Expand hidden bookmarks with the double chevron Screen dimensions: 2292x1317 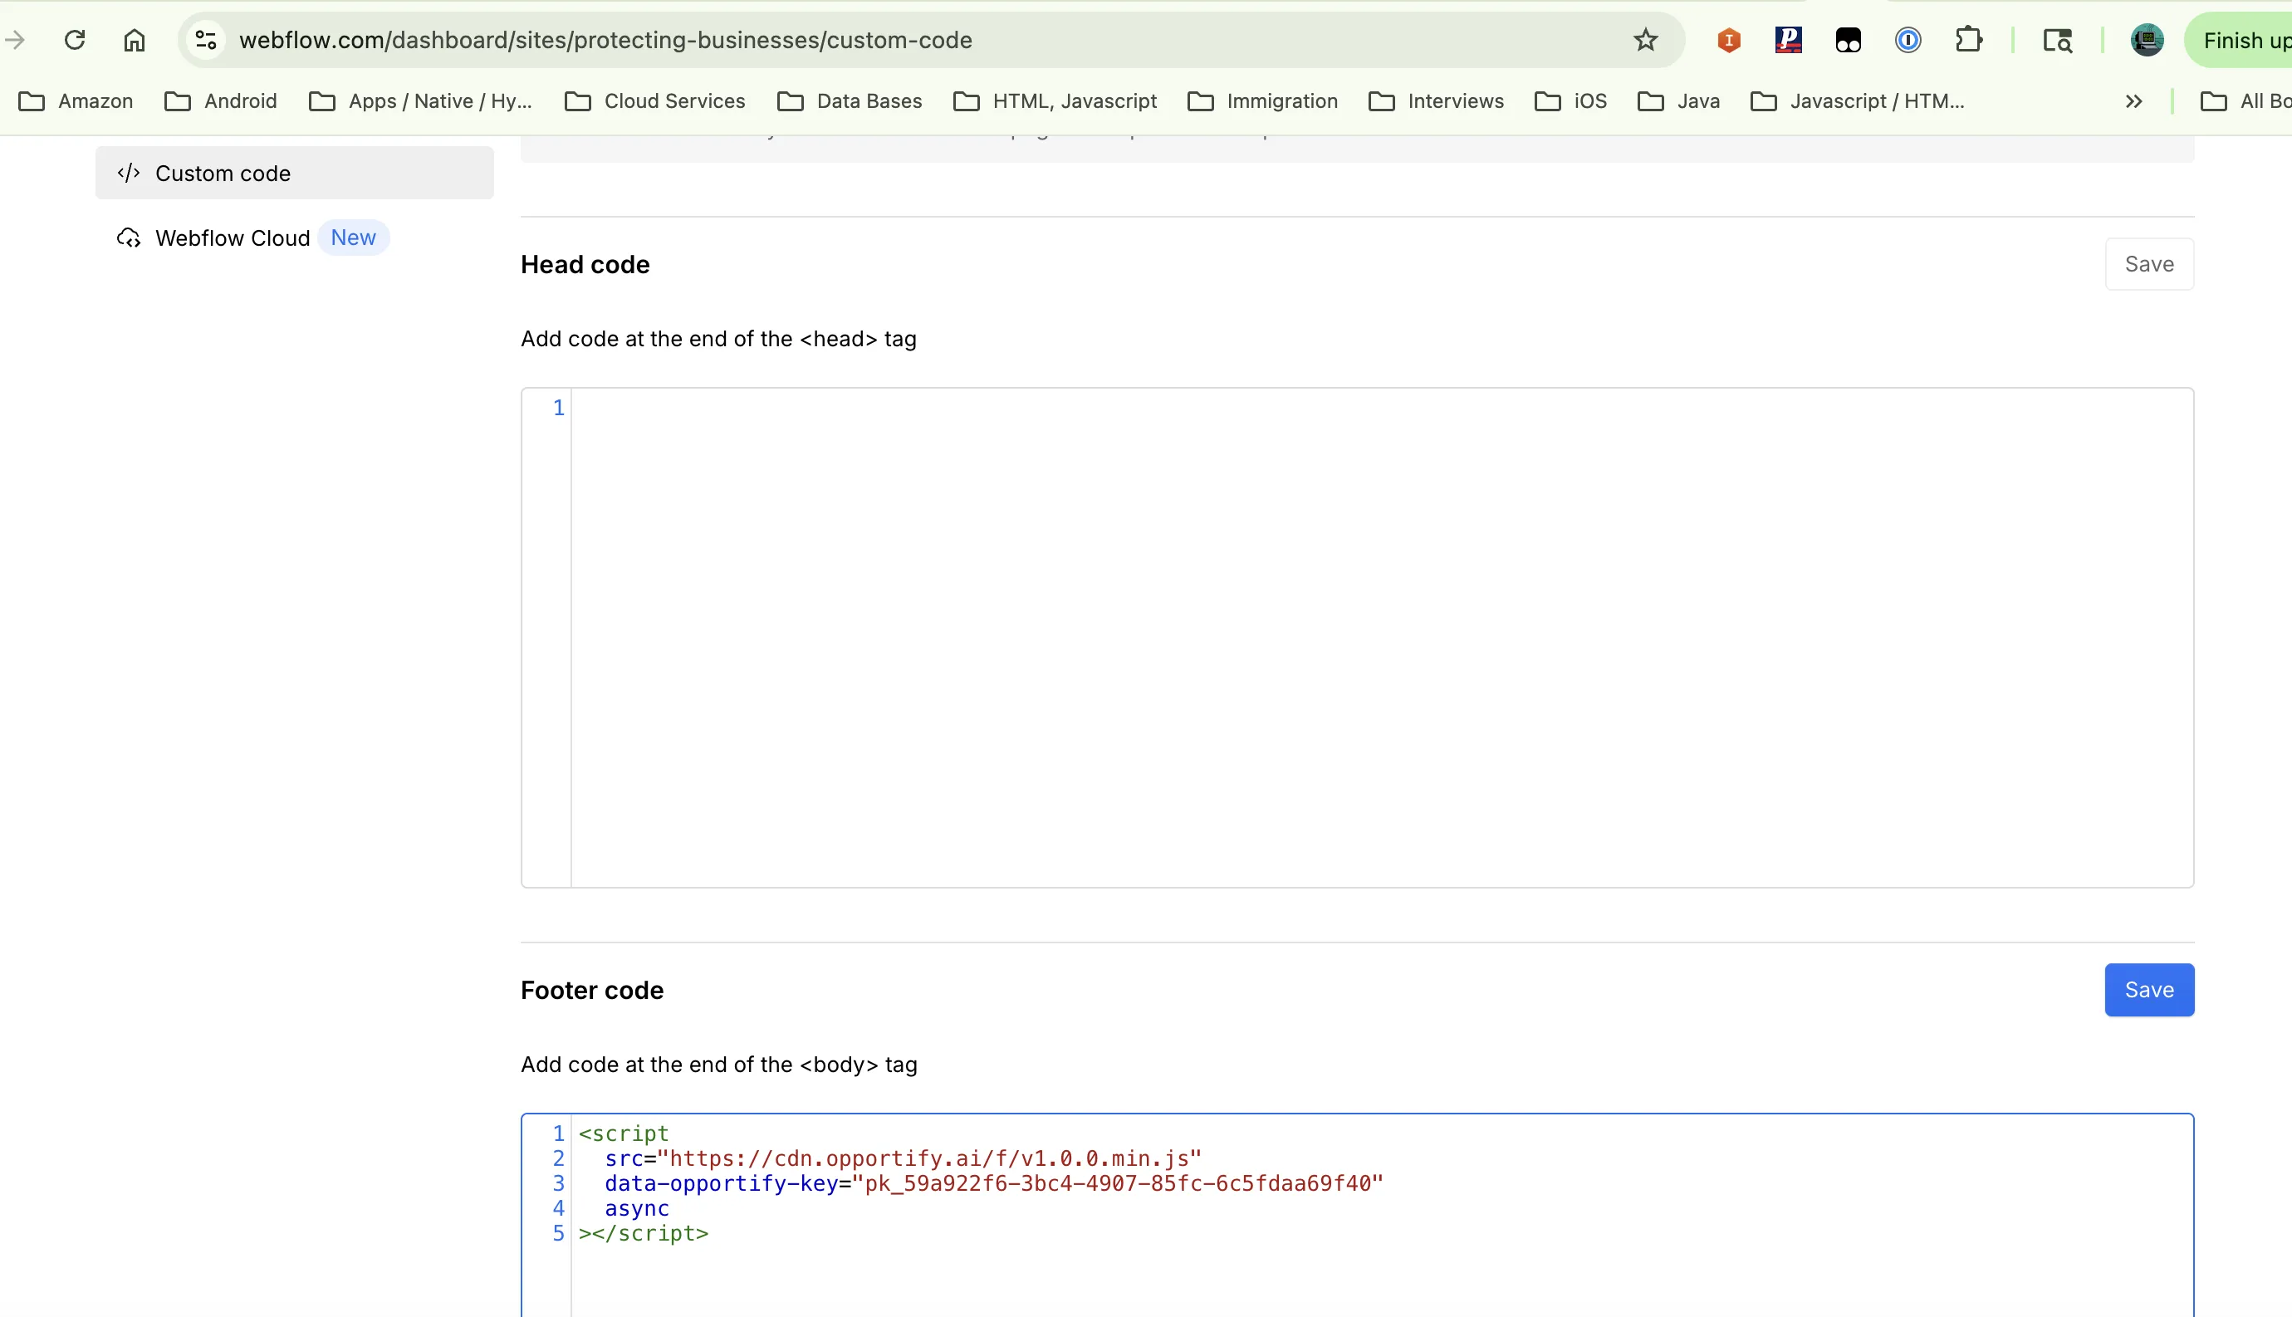coord(2133,101)
